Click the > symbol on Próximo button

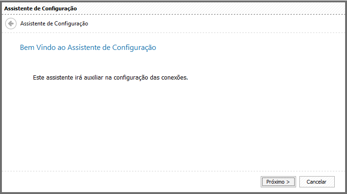click(x=288, y=182)
